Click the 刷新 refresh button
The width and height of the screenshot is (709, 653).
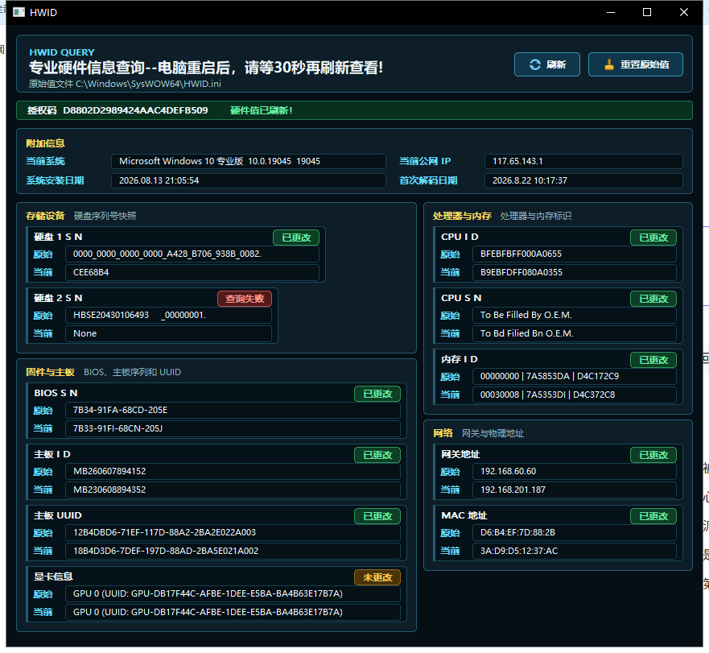point(546,64)
